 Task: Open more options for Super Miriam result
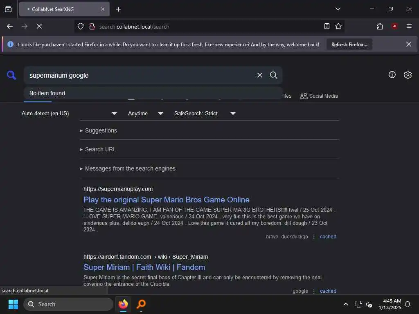point(314,291)
